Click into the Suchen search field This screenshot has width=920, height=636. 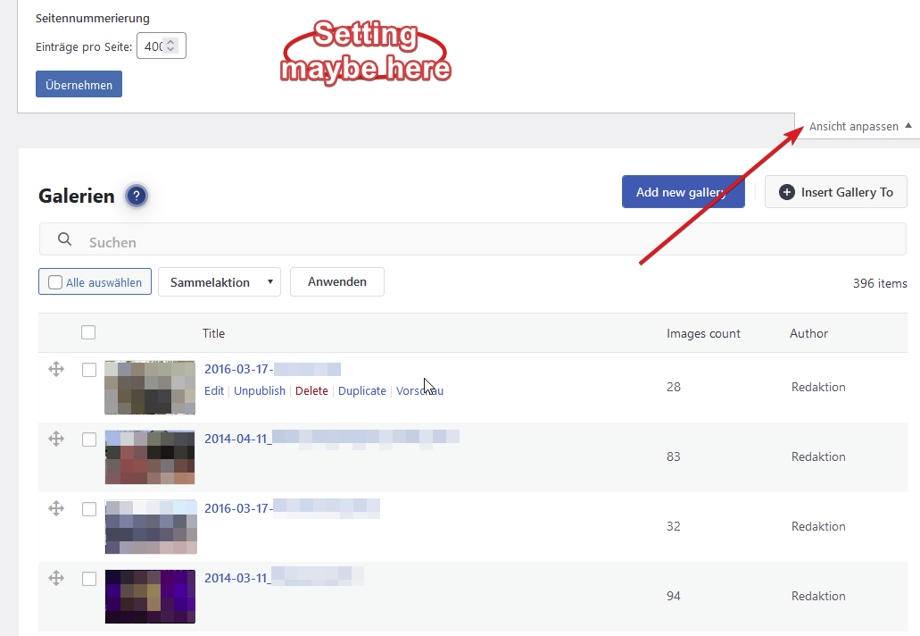tap(482, 242)
